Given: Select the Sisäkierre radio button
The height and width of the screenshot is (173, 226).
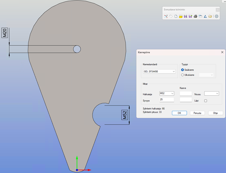Looking at the screenshot, I should (x=183, y=70).
